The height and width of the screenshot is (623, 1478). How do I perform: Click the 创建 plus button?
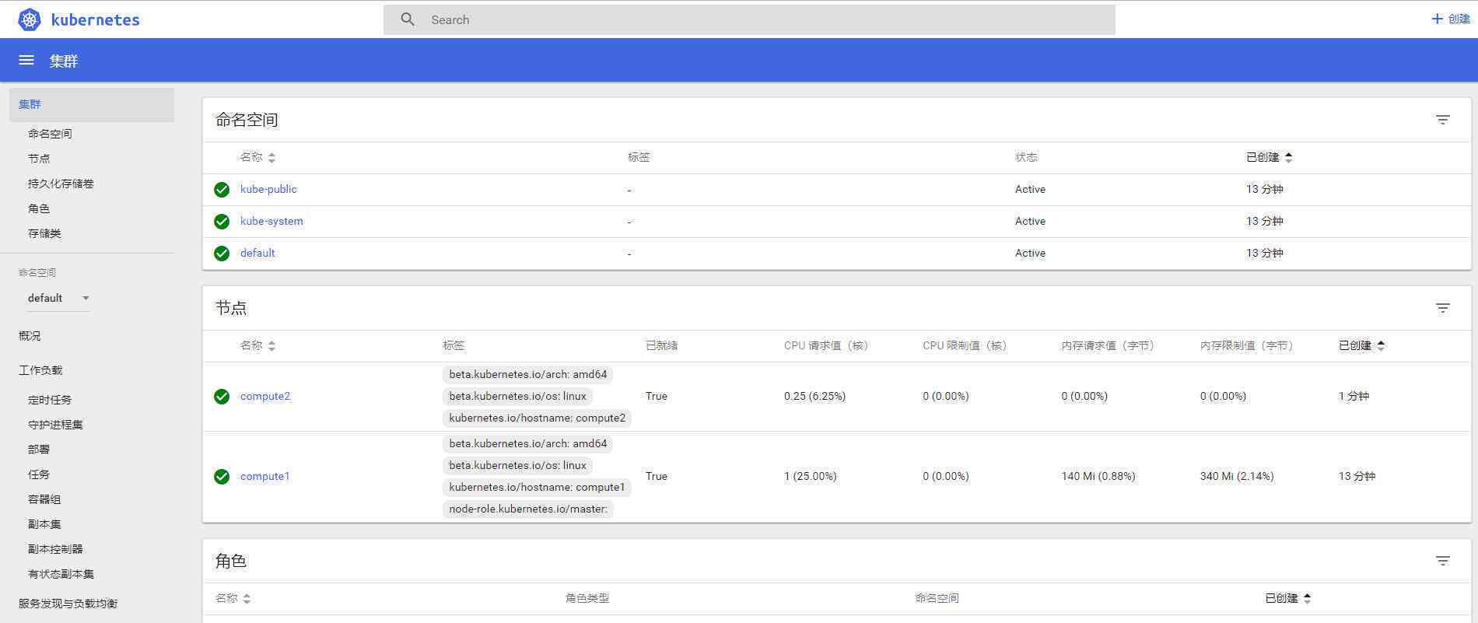tap(1451, 19)
